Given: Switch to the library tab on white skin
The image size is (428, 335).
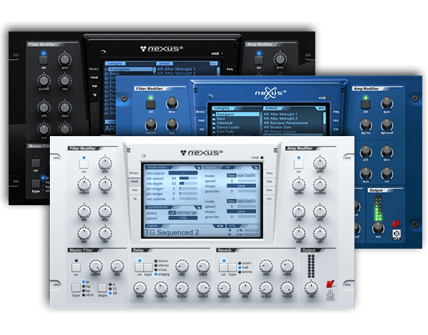Looking at the screenshot, I should [134, 173].
